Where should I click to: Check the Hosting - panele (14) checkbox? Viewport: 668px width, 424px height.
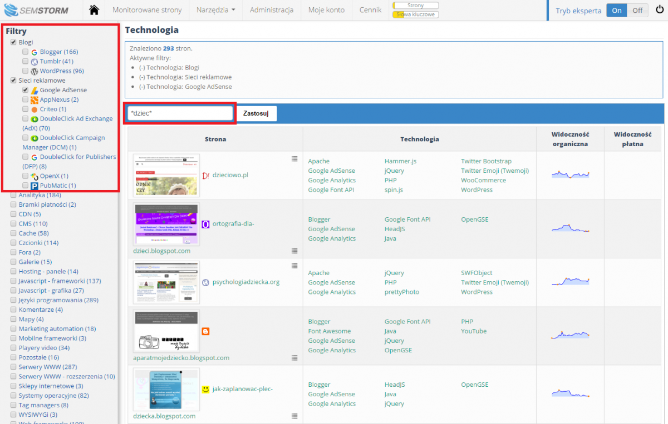(x=13, y=272)
